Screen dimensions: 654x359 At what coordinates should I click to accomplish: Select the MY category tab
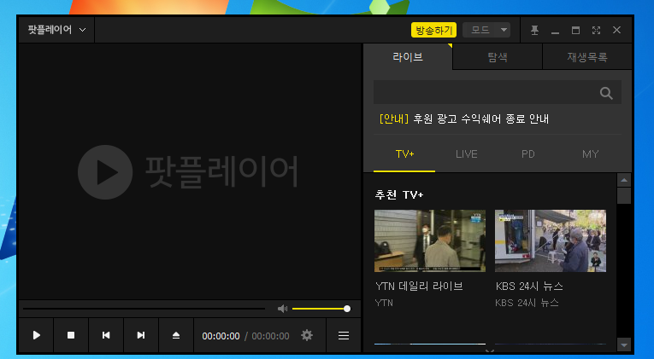point(590,154)
